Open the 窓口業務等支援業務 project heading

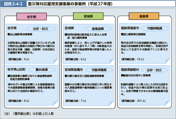(134, 34)
